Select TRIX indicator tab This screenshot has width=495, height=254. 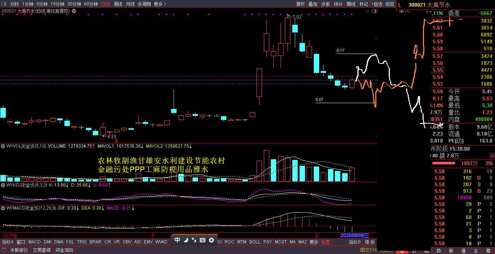click(x=82, y=242)
